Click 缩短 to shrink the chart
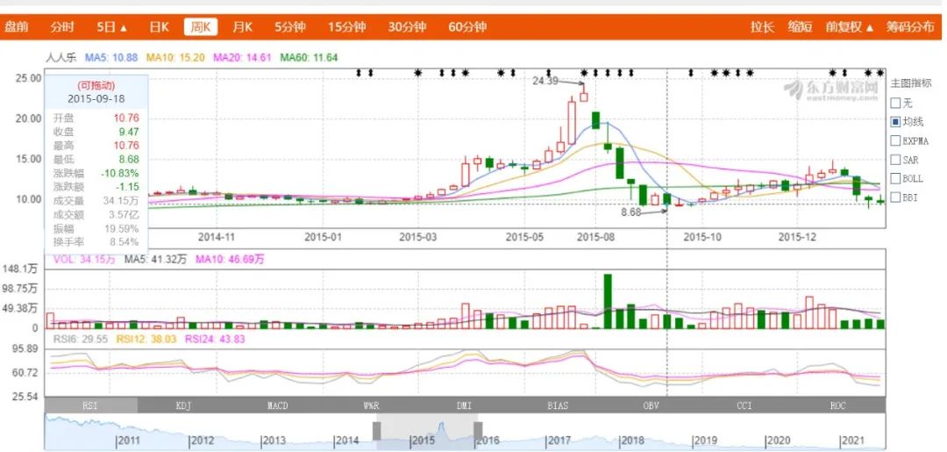947x452 pixels. click(x=800, y=27)
